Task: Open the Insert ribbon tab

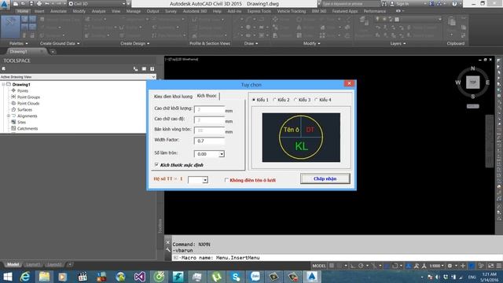Action: (x=39, y=11)
